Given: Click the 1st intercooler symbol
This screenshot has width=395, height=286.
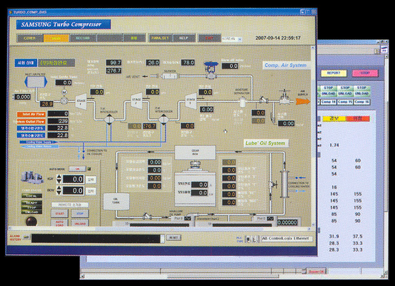Looking at the screenshot, I should click(109, 120).
